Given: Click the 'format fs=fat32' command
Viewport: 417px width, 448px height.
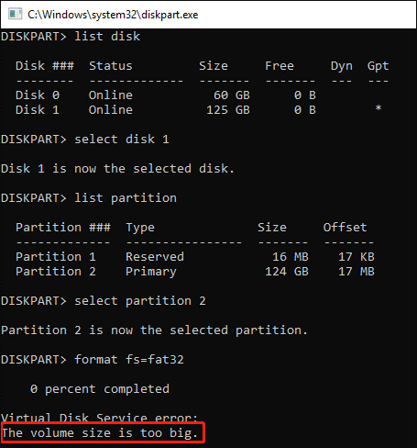Looking at the screenshot, I should pyautogui.click(x=129, y=360).
